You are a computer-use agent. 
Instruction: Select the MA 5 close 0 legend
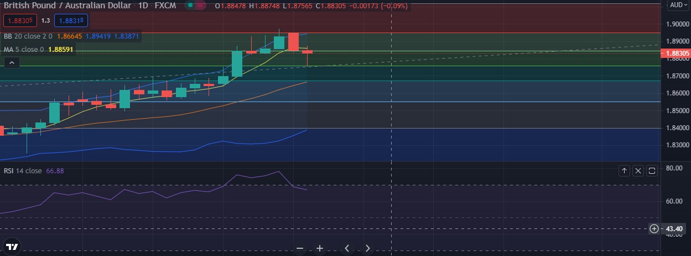24,49
